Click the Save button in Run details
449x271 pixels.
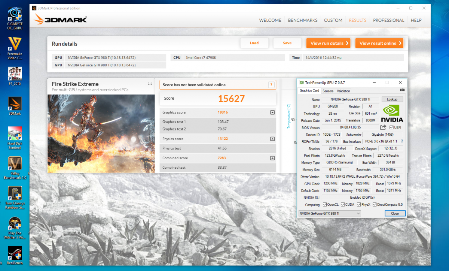tap(287, 43)
